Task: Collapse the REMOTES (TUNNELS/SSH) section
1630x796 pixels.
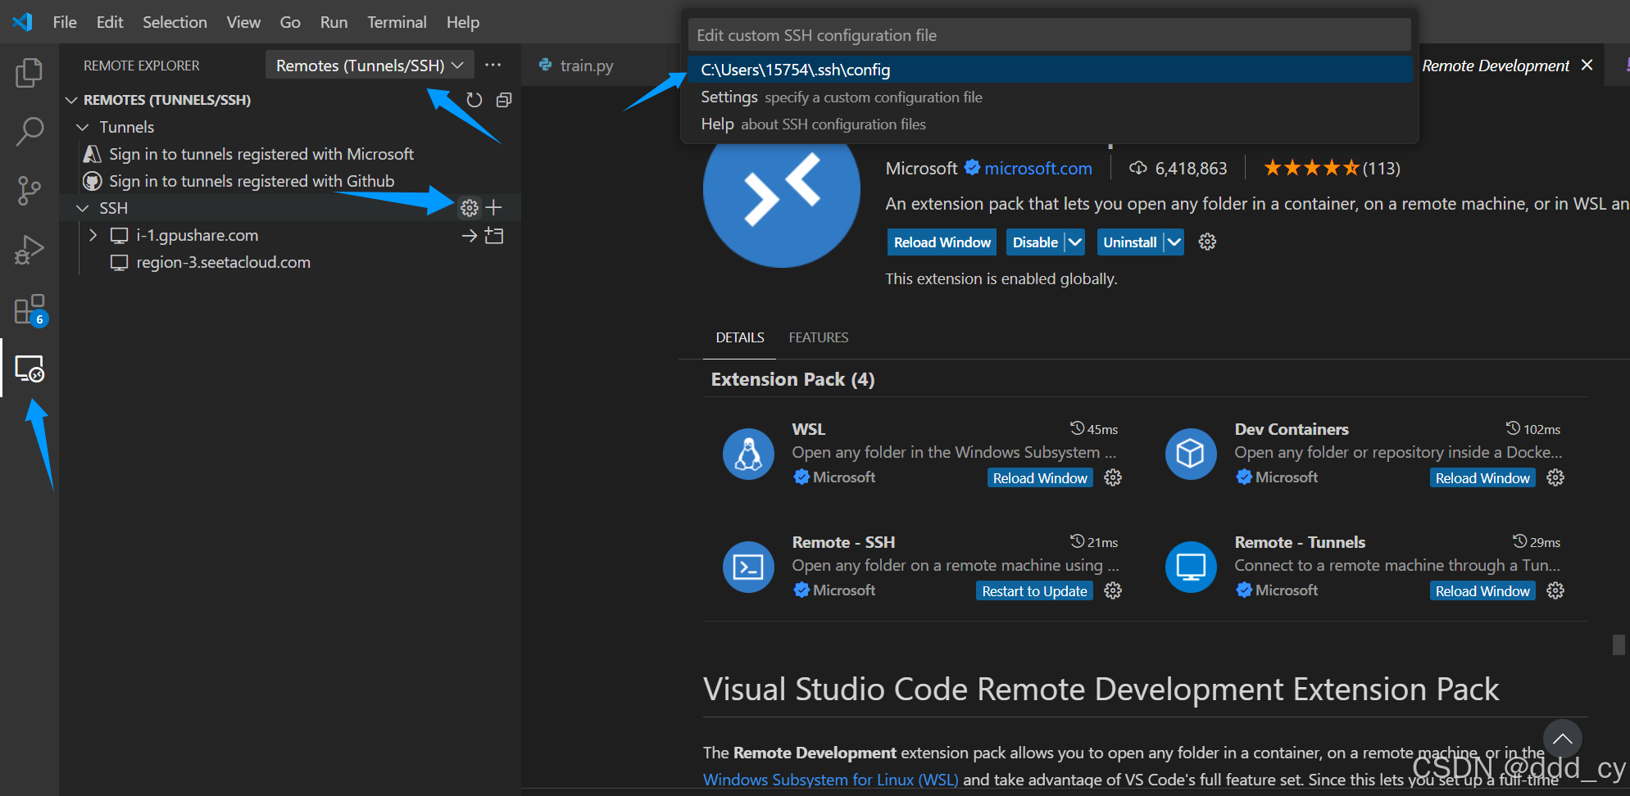Action: click(72, 100)
